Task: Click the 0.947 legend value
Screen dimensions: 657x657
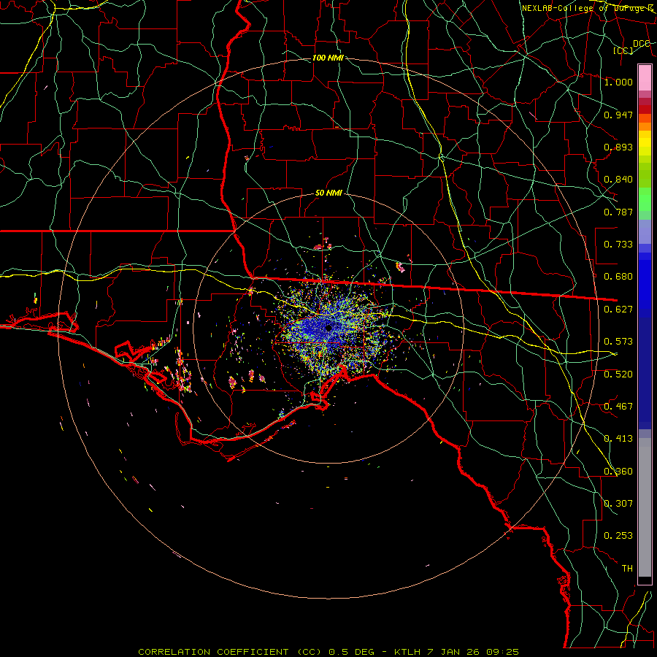Action: (618, 115)
